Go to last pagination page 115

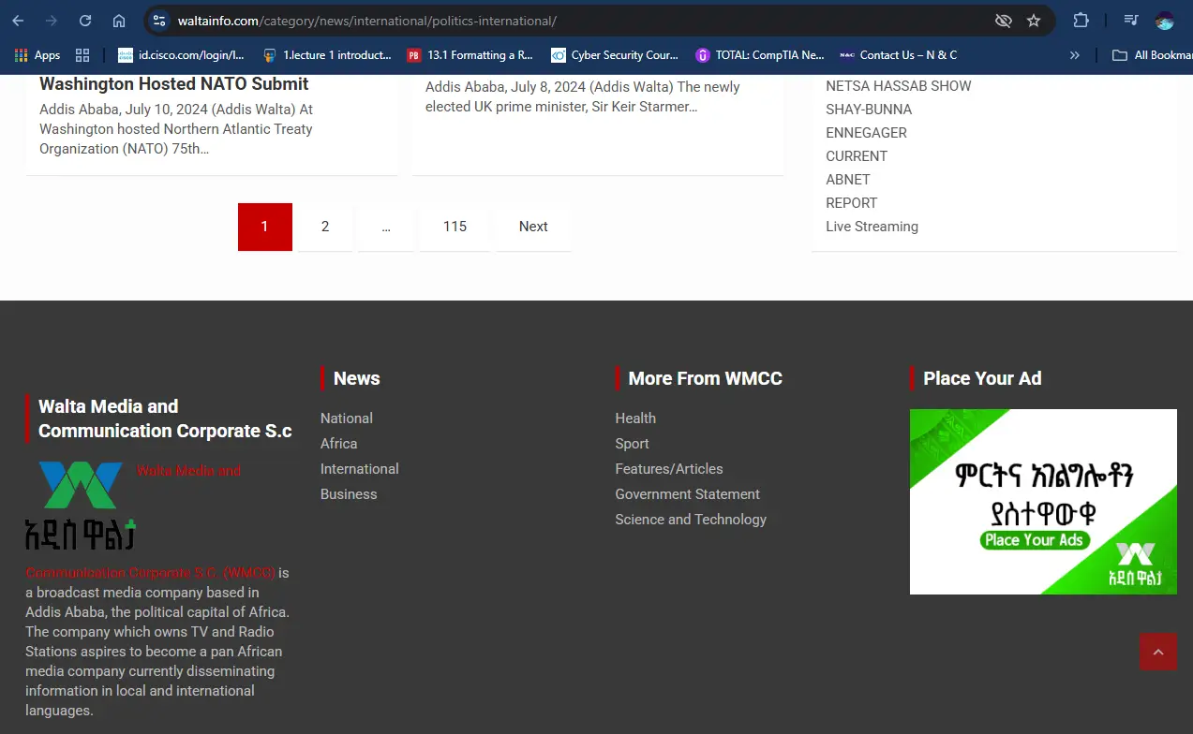click(x=455, y=227)
